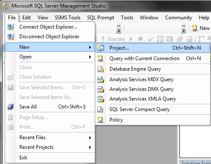Select Analysis Services MDX Query

click(153, 79)
